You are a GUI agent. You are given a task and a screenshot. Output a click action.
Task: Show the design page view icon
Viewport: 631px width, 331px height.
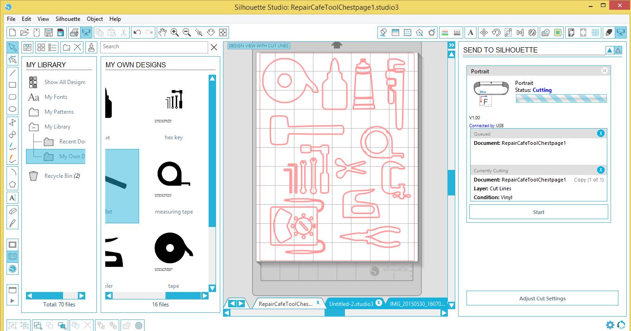[x=13, y=244]
